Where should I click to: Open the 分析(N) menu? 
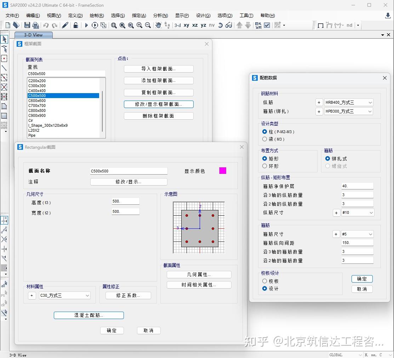coord(160,16)
